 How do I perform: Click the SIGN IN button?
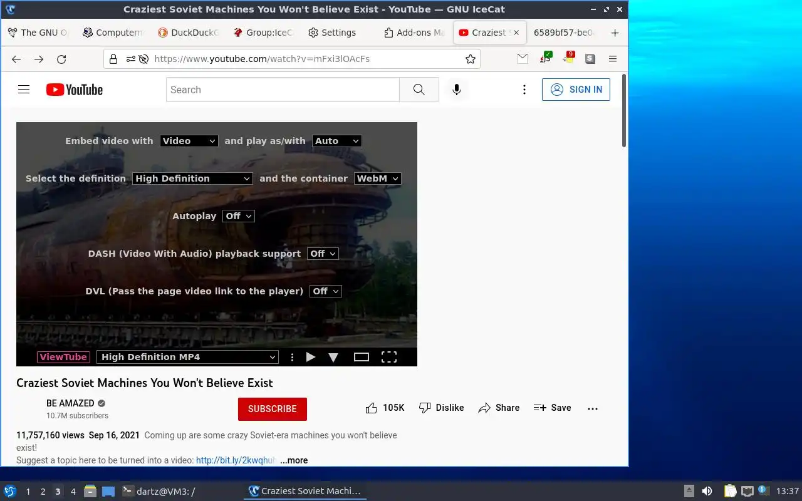tap(576, 90)
